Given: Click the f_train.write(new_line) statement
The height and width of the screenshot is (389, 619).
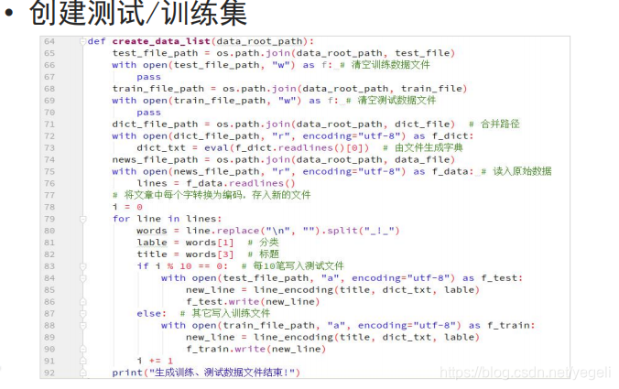Looking at the screenshot, I should (255, 349).
